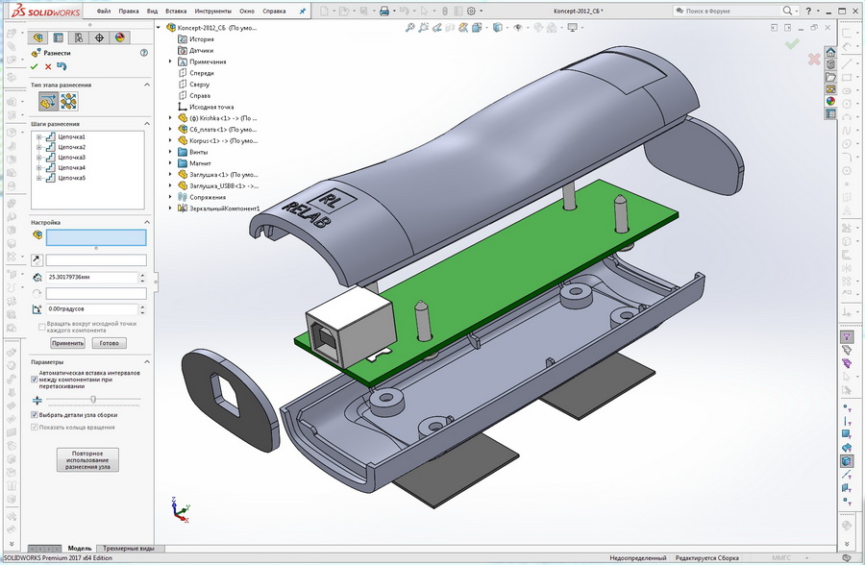Click the 25.30мм distance input field
The height and width of the screenshot is (565, 865).
89,278
